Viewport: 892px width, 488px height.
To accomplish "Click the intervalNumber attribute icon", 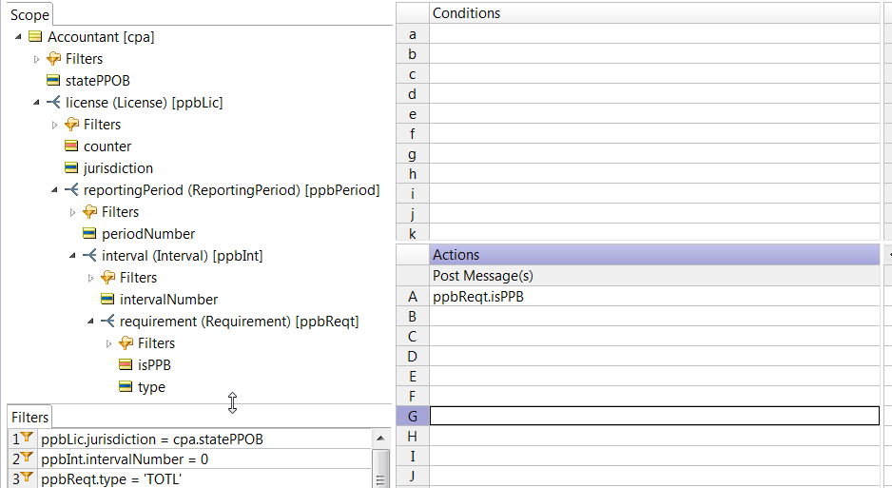I will (108, 299).
